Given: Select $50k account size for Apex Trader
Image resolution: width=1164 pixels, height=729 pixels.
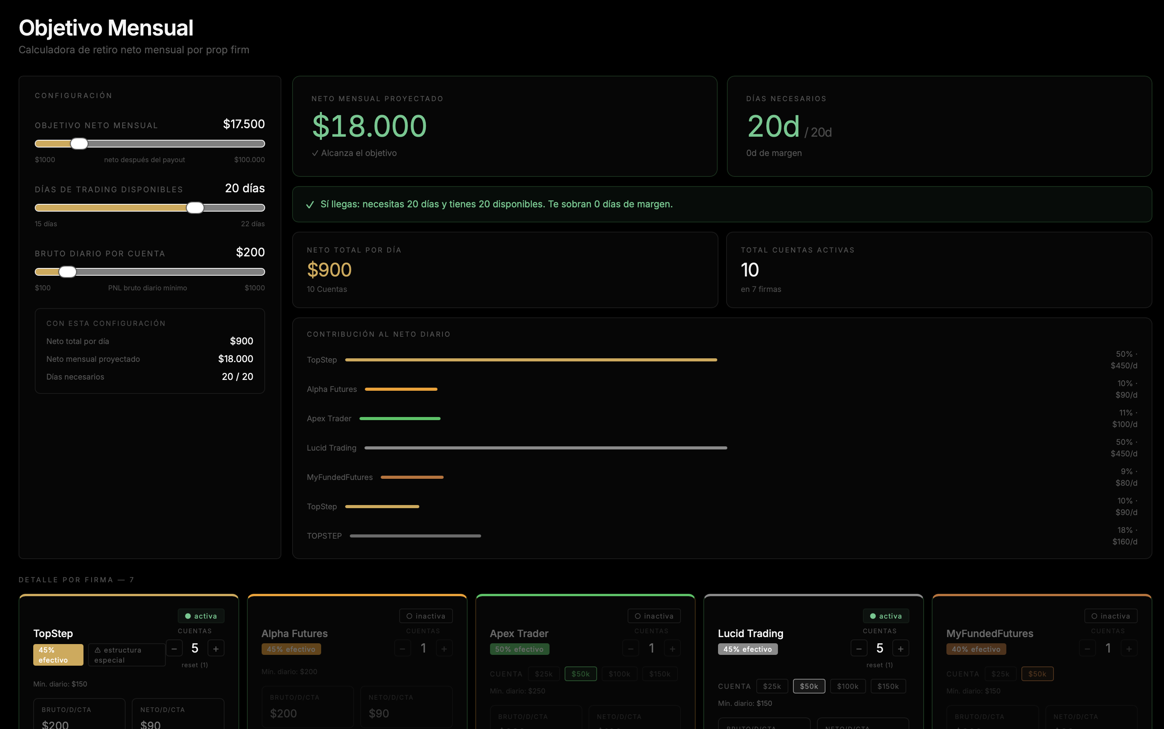Looking at the screenshot, I should click(580, 673).
